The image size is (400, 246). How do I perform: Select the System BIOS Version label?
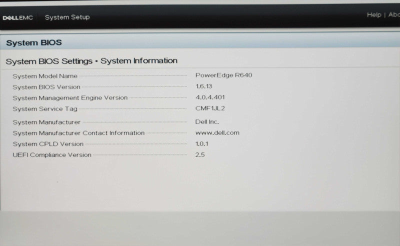pos(46,87)
